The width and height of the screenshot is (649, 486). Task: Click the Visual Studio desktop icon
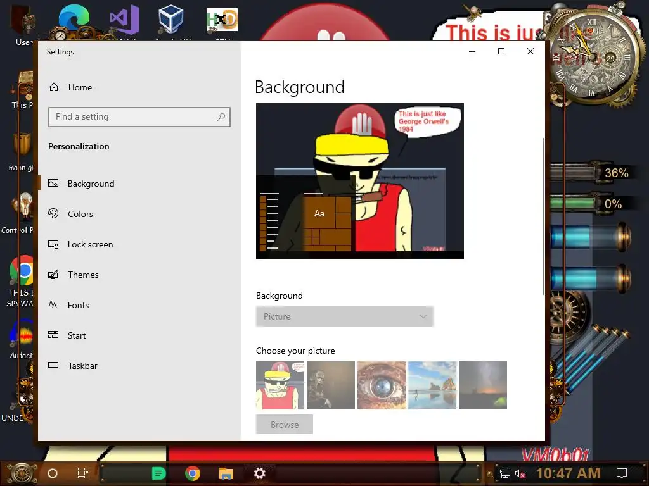coord(124,20)
